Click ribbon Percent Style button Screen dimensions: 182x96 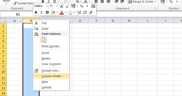coord(171,2)
